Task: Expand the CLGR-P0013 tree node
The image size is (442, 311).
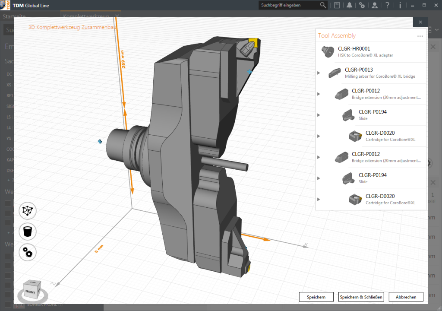Action: tap(319, 73)
